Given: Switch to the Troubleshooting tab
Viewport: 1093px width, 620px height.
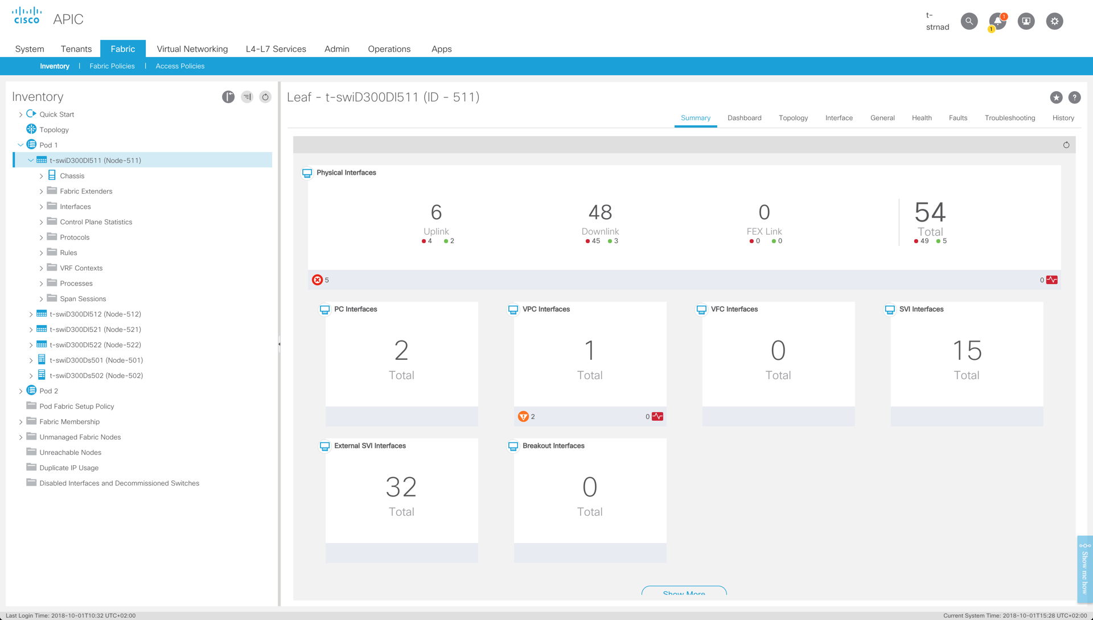Looking at the screenshot, I should point(1009,118).
